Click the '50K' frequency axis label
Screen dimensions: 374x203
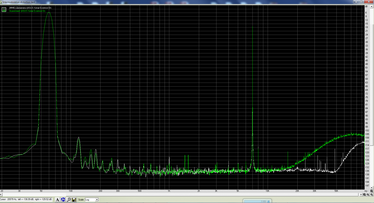click(x=336, y=191)
